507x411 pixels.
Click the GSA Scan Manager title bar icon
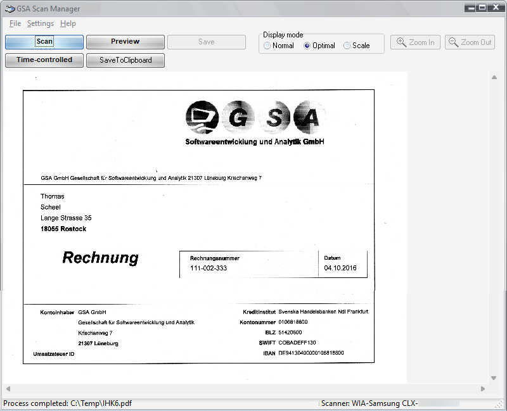coord(10,8)
